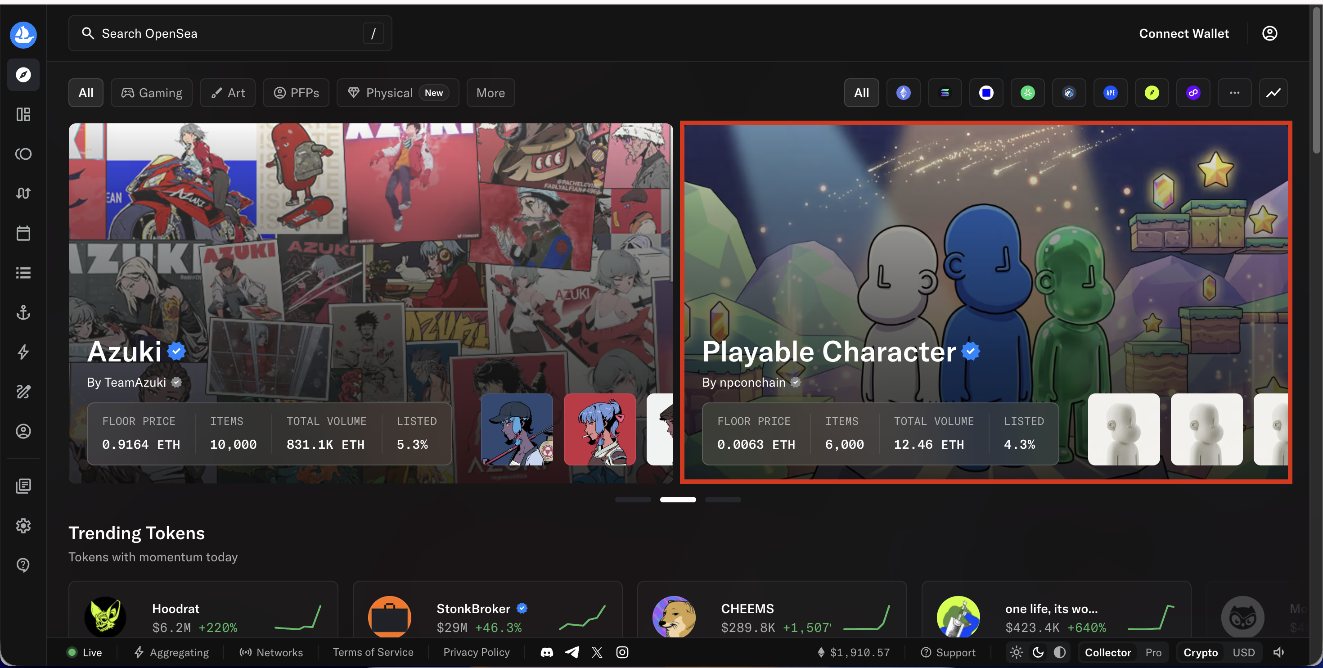This screenshot has height=668, width=1323.
Task: Open the Azuki blue-haired cap character thumbnail
Action: (x=517, y=429)
